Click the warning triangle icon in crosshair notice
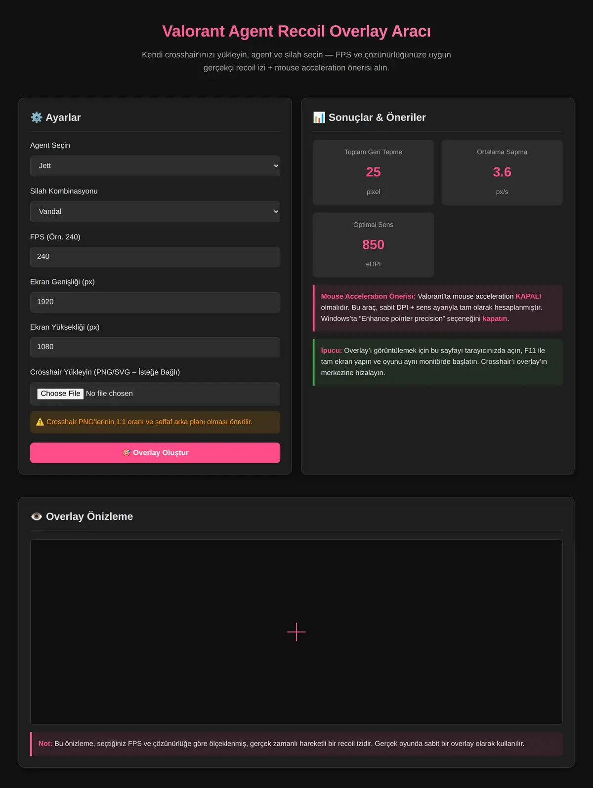The image size is (593, 788). coord(40,422)
